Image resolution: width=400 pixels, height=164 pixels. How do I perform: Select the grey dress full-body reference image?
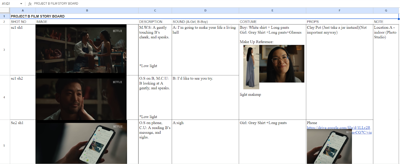click(x=251, y=67)
